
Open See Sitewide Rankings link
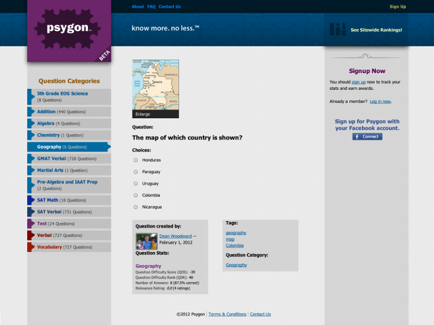pyautogui.click(x=376, y=30)
